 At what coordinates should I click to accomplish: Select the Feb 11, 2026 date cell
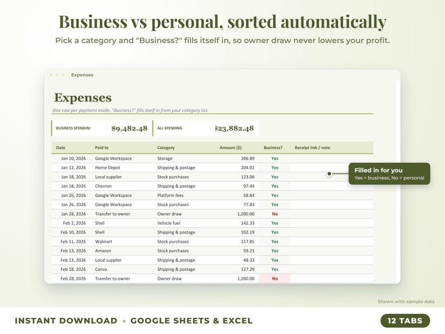[x=73, y=242]
